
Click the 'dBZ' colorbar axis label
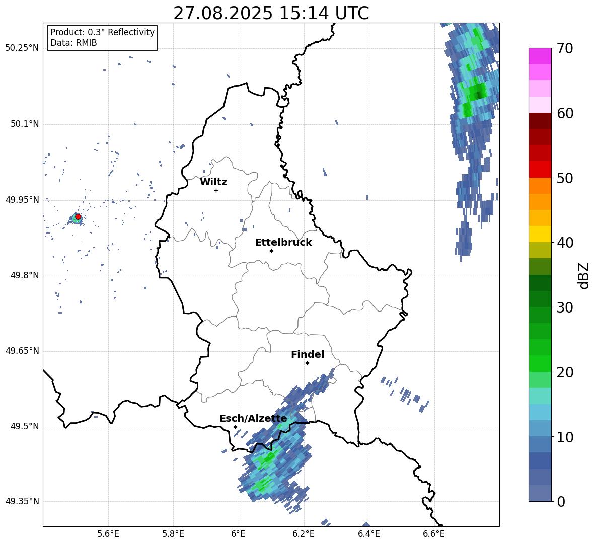point(584,275)
